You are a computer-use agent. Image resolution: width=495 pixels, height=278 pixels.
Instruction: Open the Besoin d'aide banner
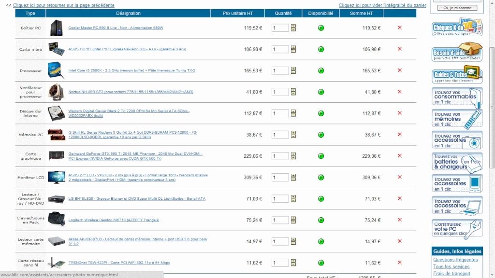[x=457, y=52]
